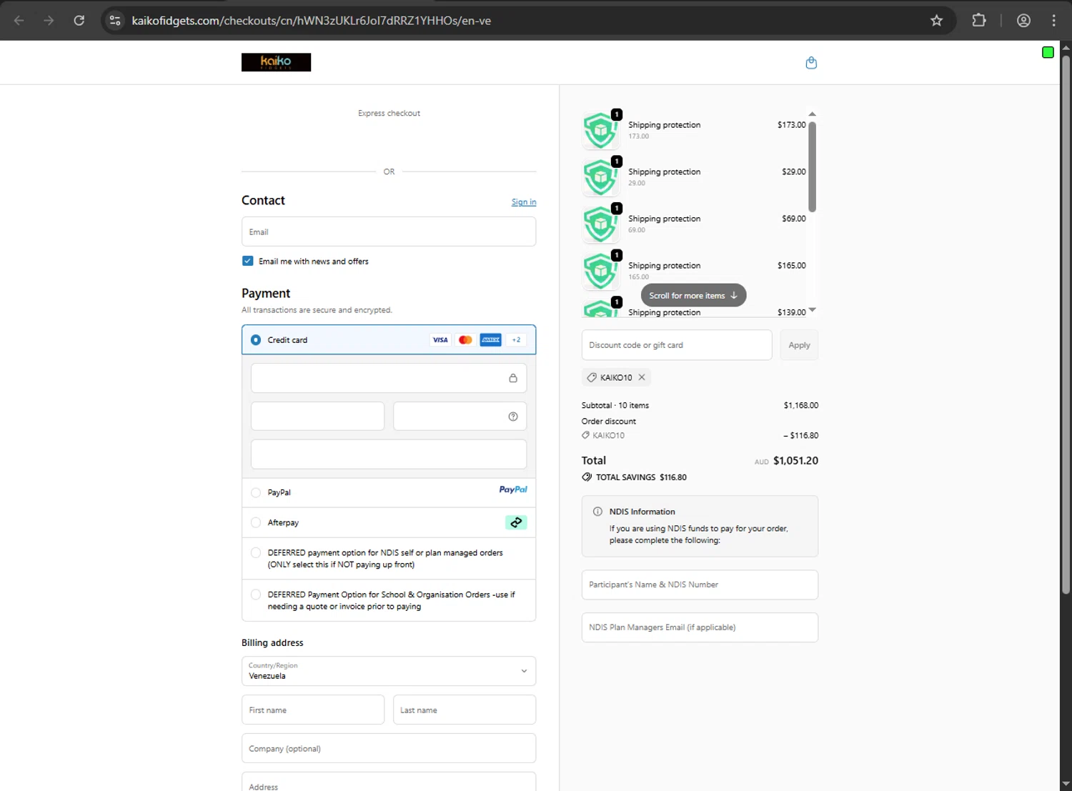Go forward with the browser forward arrow

[x=49, y=21]
